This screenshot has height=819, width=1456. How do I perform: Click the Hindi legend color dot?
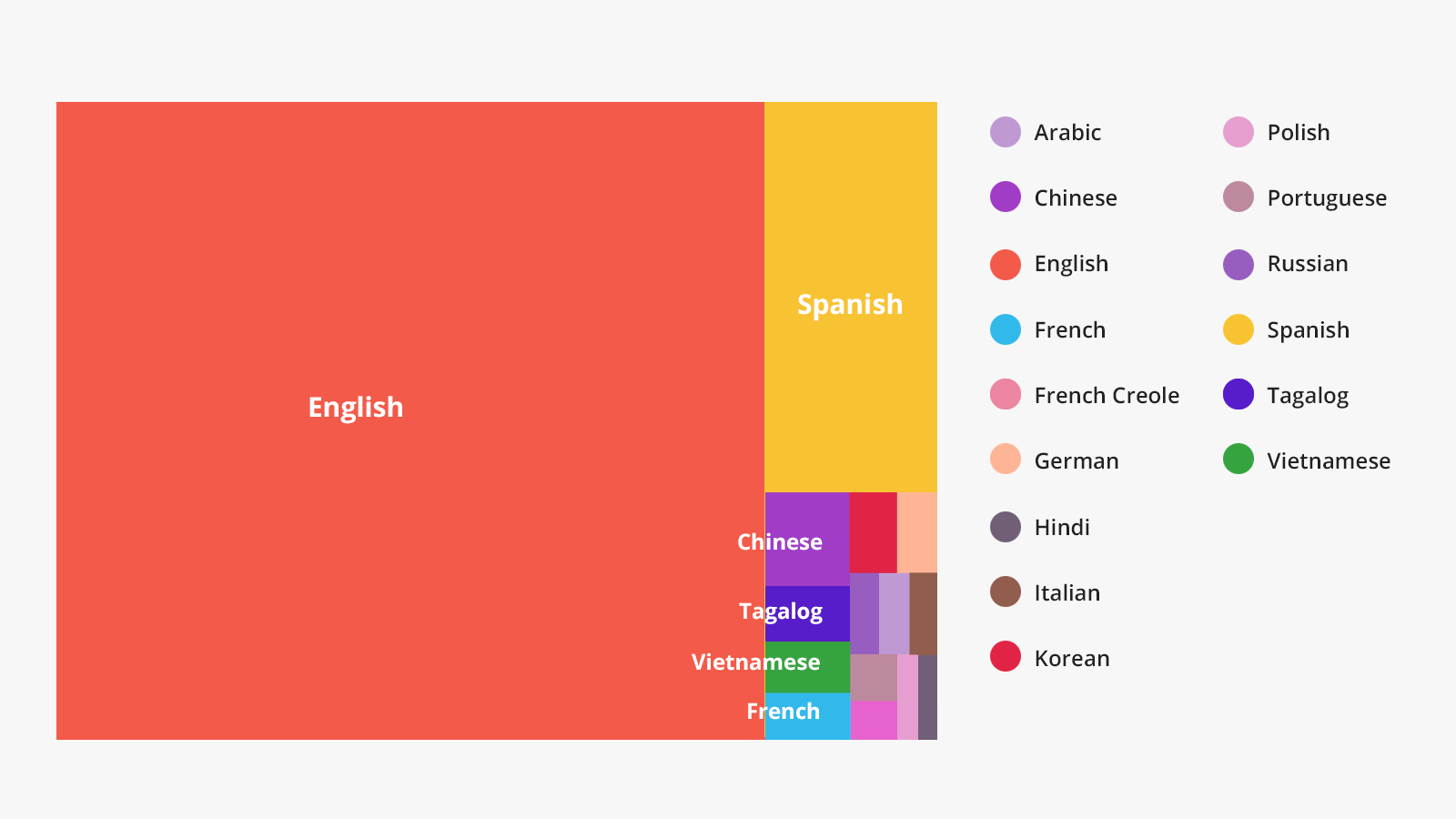tap(1006, 527)
